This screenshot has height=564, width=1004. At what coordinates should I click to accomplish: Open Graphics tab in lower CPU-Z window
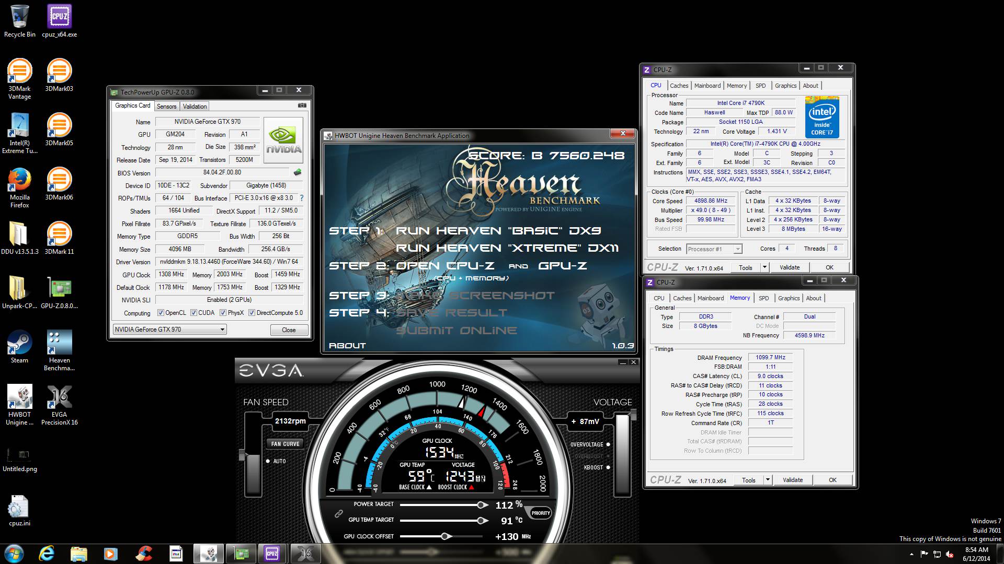coord(789,298)
